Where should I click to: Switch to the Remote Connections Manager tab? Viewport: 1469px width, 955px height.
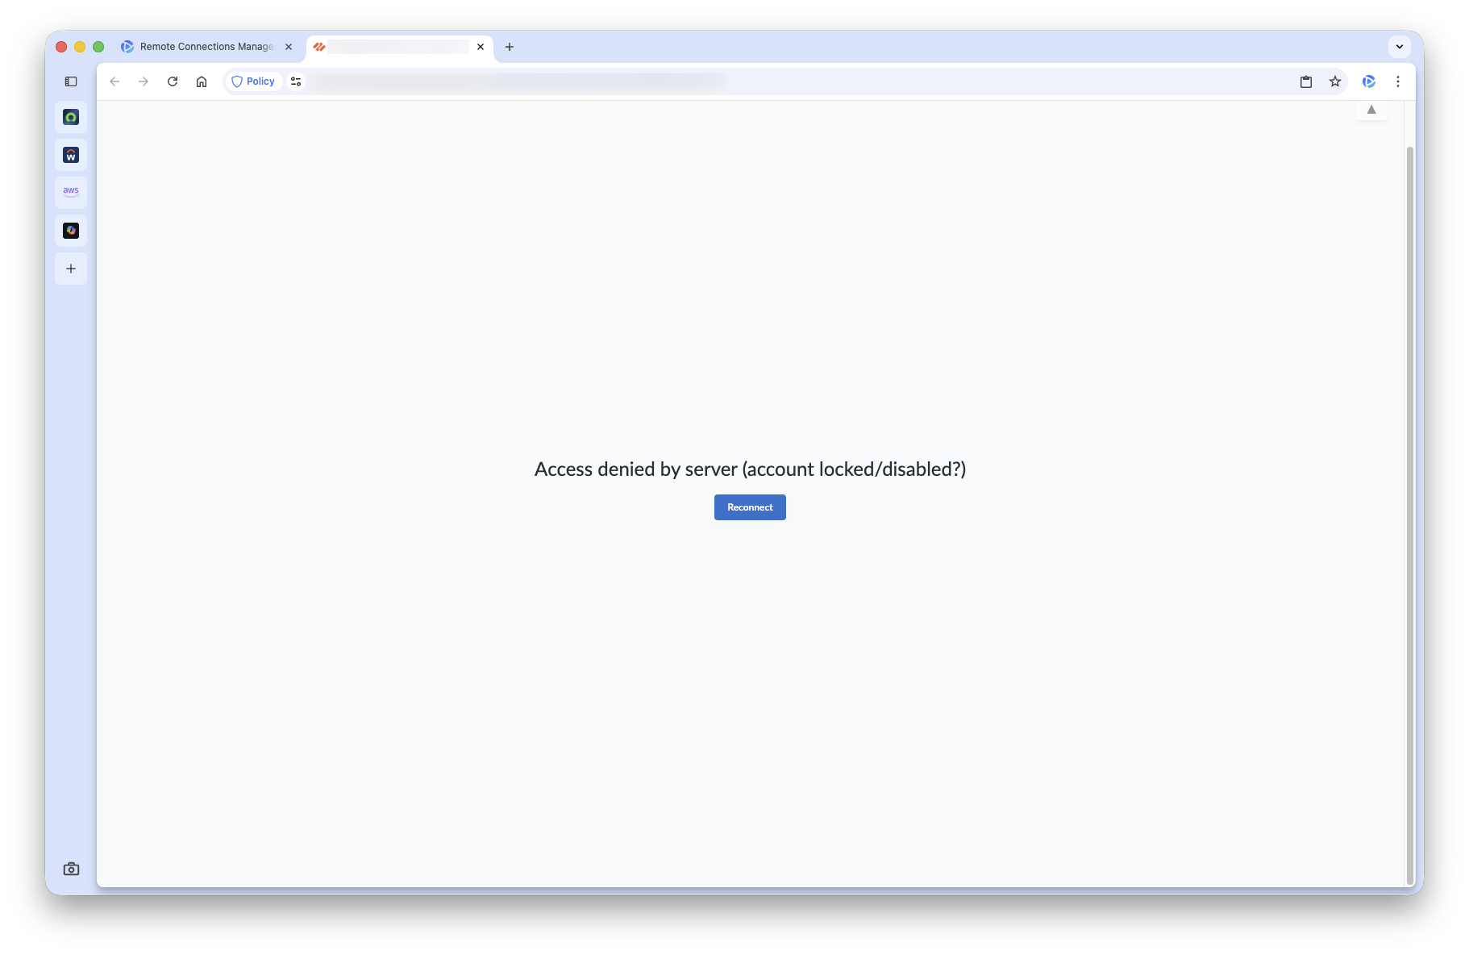pos(200,46)
